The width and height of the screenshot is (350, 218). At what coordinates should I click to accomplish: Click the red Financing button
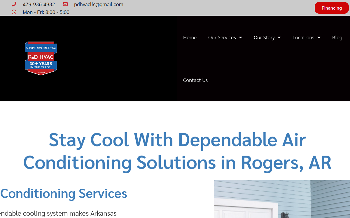coord(332,8)
